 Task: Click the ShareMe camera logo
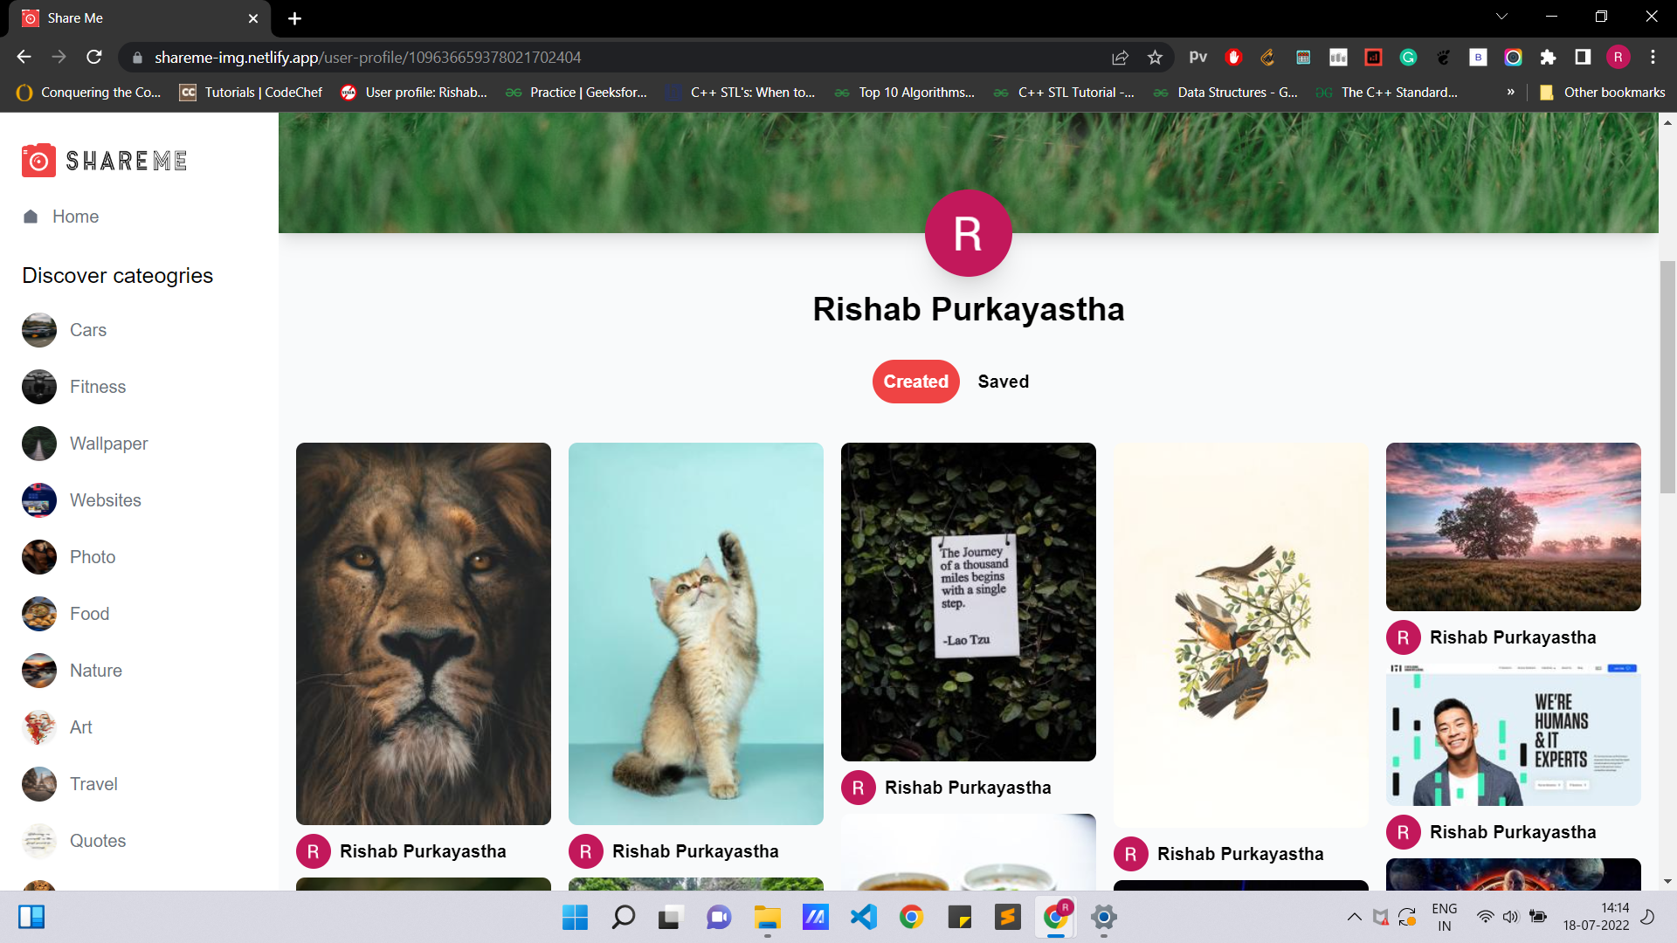[x=38, y=160]
